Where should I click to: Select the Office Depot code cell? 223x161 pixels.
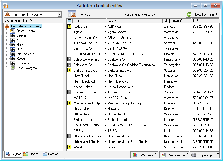click(x=82, y=114)
